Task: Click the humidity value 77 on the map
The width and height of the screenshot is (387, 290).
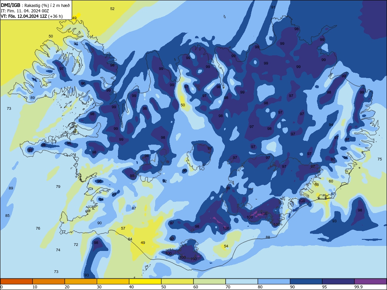Action: 63,232
